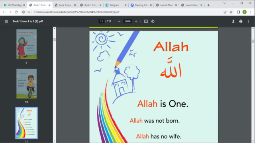The height and width of the screenshot is (143, 255).
Task: Click the large Allah heading
Action: pos(171,46)
